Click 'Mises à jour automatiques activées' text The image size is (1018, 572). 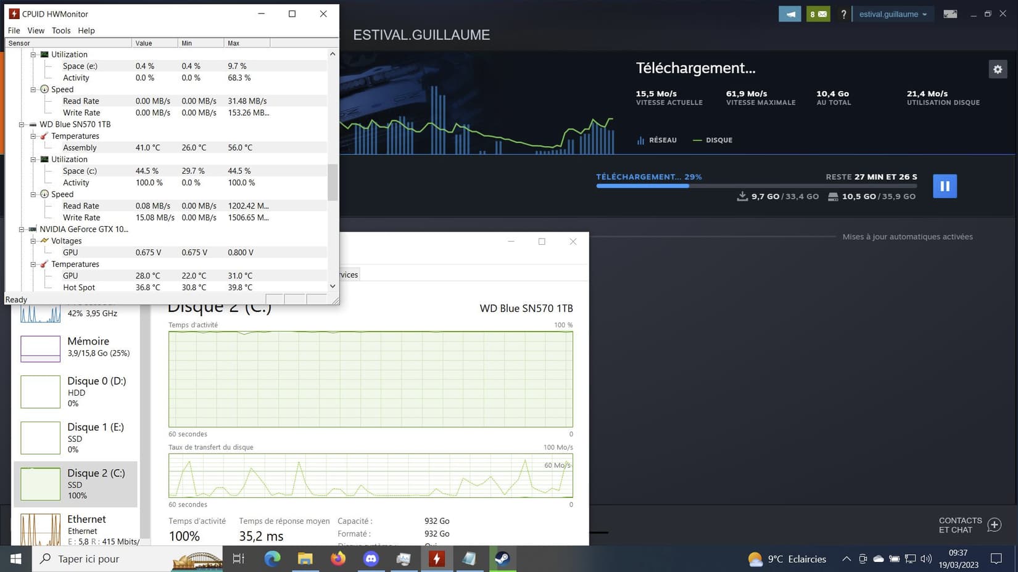(908, 237)
